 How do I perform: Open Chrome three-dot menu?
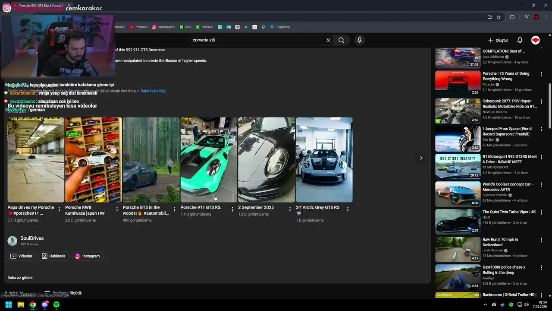point(546,17)
